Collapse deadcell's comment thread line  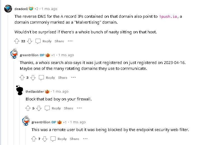click(8, 83)
